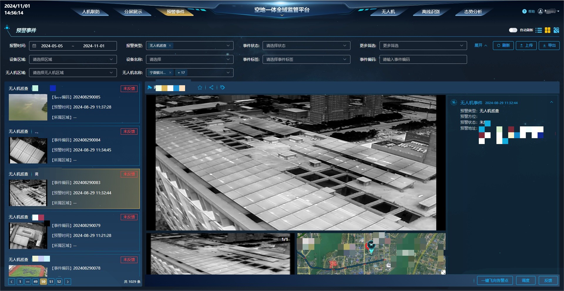
Task: Open the tag icon for event
Action: click(x=222, y=88)
